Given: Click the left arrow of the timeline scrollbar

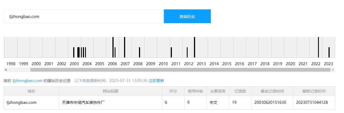Looking at the screenshot, I should pos(6,70).
